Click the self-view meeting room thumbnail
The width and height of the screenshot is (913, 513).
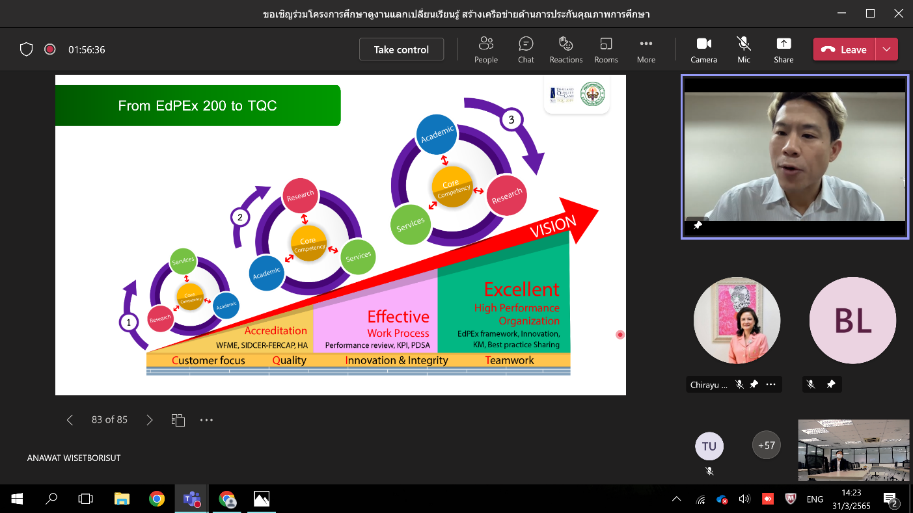854,450
